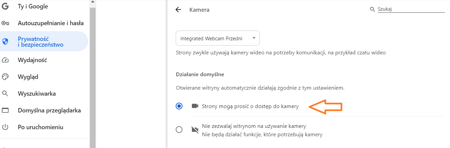Click the browser window icon for Domyślna przeglądarka
Screen dimensions: 450x148
(x=5, y=110)
